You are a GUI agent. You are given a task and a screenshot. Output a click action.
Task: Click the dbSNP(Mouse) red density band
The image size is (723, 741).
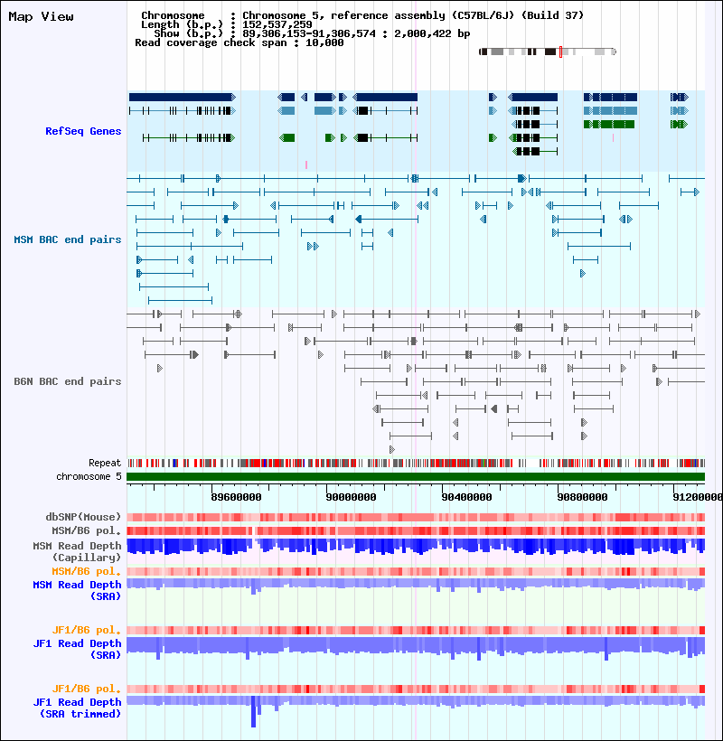[x=416, y=517]
